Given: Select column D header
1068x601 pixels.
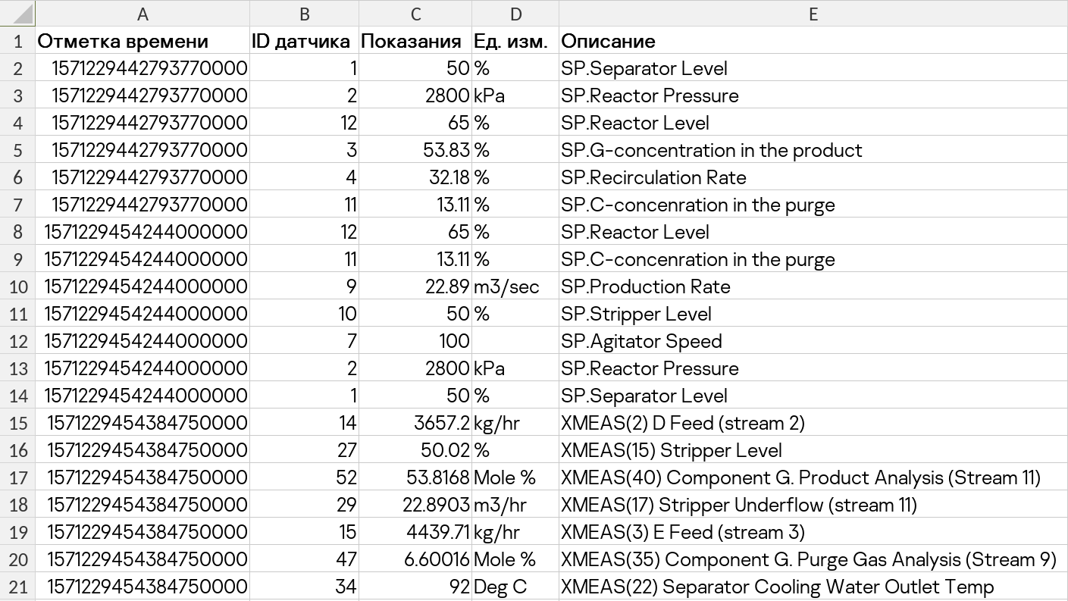Looking at the screenshot, I should (x=515, y=14).
